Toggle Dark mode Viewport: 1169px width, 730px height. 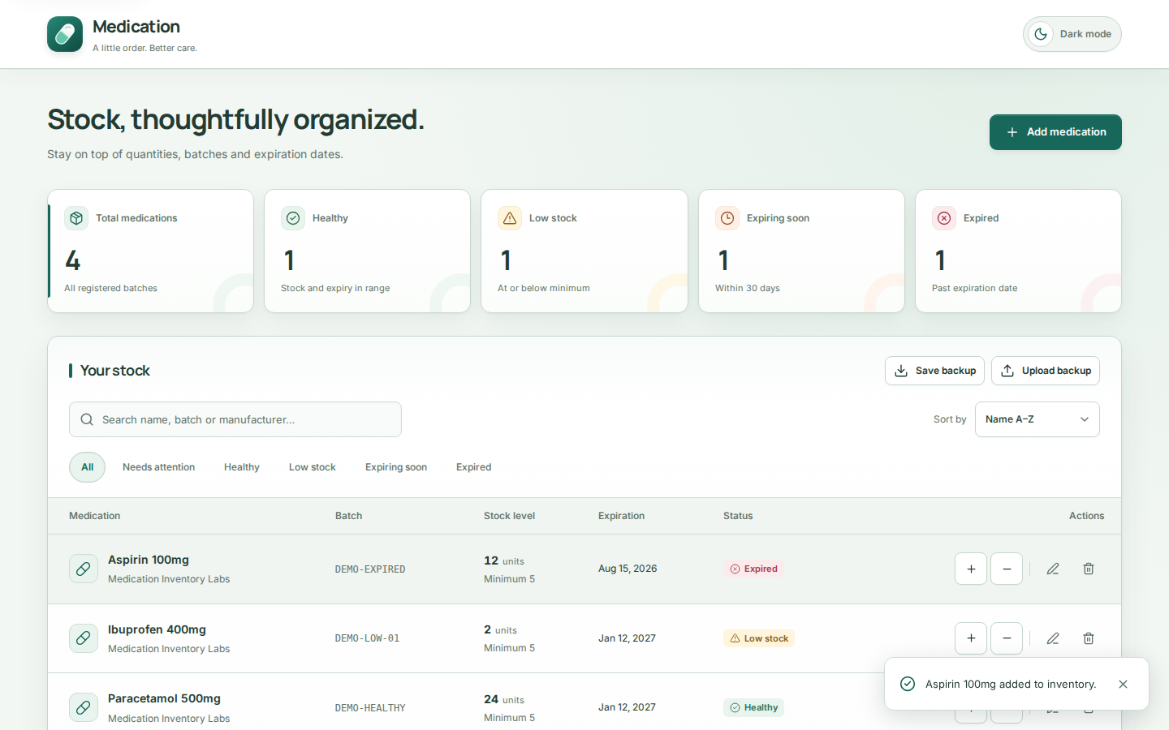click(x=1072, y=34)
